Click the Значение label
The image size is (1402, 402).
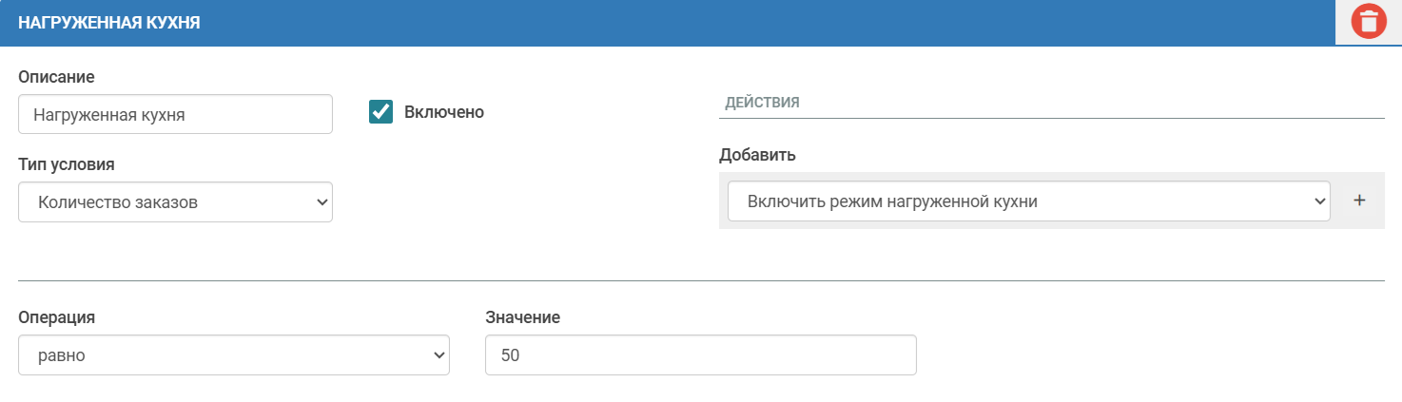(x=522, y=317)
